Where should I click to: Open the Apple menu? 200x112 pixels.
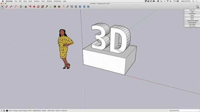click(3, 1)
